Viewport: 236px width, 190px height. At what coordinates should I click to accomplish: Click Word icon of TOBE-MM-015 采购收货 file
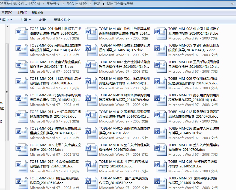(91, 133)
